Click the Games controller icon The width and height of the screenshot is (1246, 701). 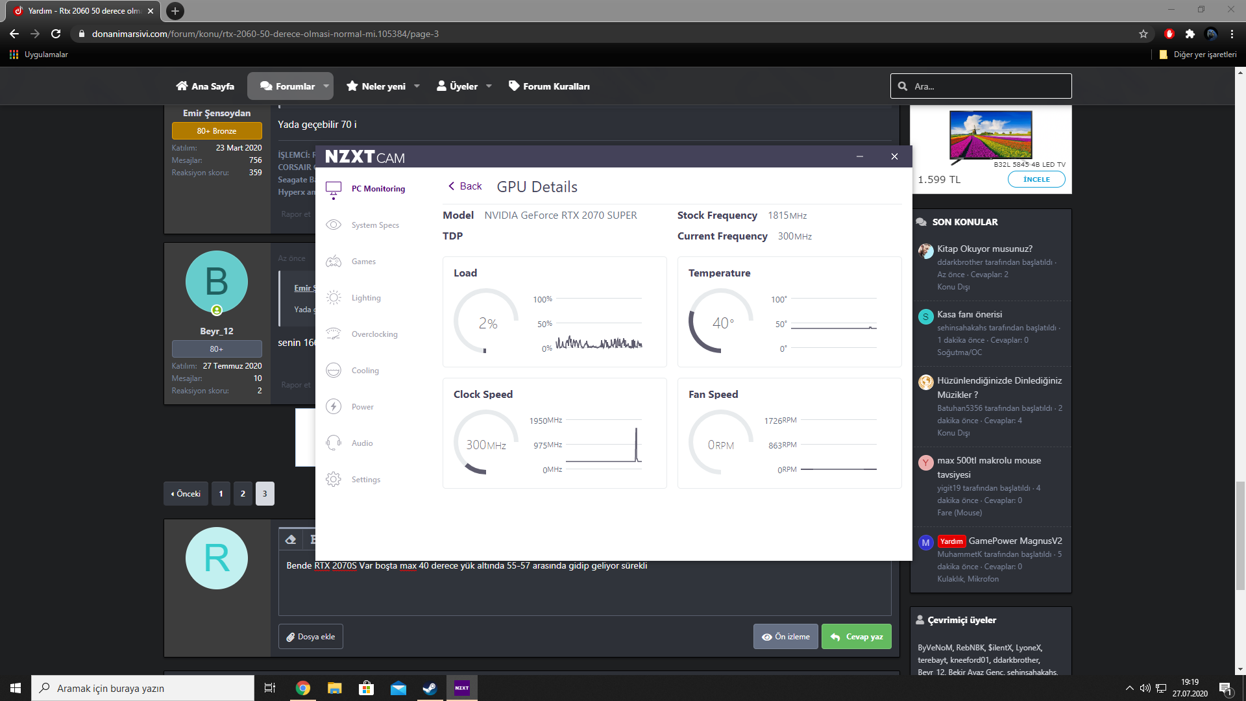tap(334, 262)
